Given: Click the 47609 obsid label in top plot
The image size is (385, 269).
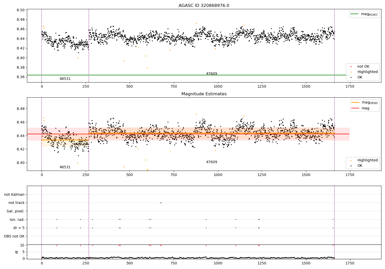Looking at the screenshot, I should [211, 74].
